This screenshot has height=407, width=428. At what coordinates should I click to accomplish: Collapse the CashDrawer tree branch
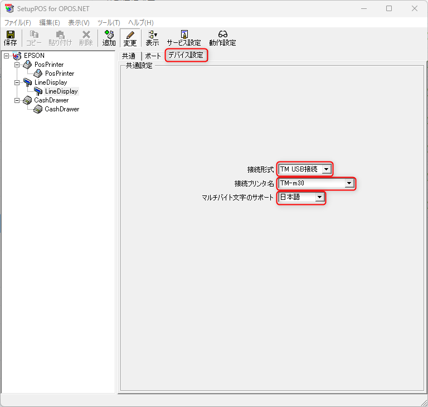17,101
